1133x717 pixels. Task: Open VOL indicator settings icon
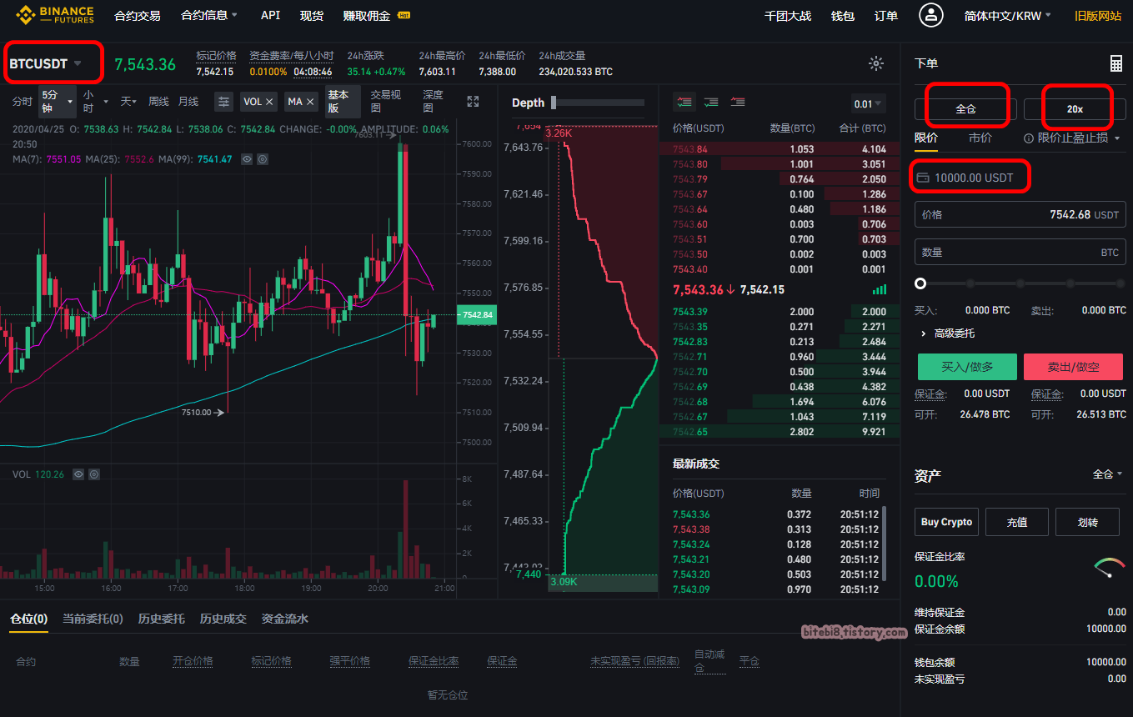coord(94,474)
